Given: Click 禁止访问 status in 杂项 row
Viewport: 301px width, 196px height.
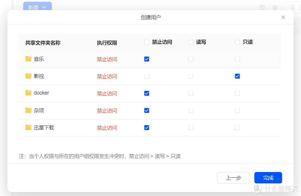Looking at the screenshot, I should [x=107, y=111].
